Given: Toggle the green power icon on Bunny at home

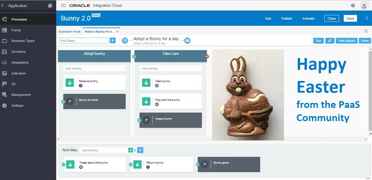Looking at the screenshot, I should [63, 102].
